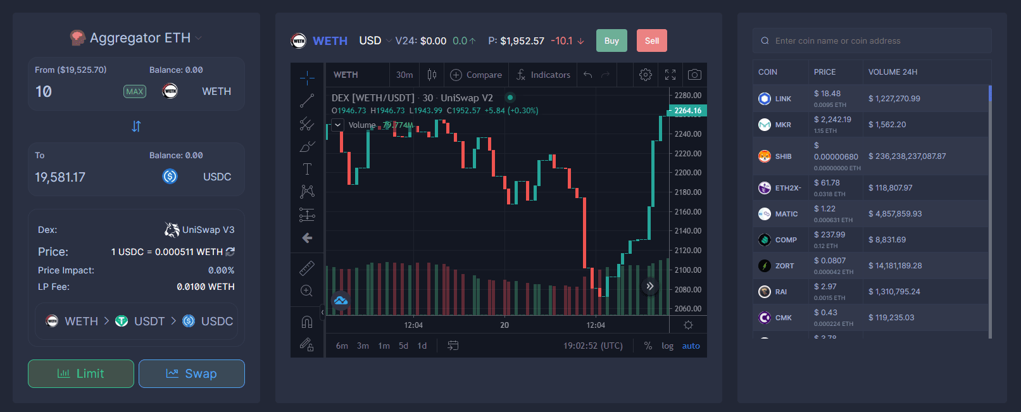Click the coin name search field
This screenshot has height=412, width=1021.
(872, 41)
